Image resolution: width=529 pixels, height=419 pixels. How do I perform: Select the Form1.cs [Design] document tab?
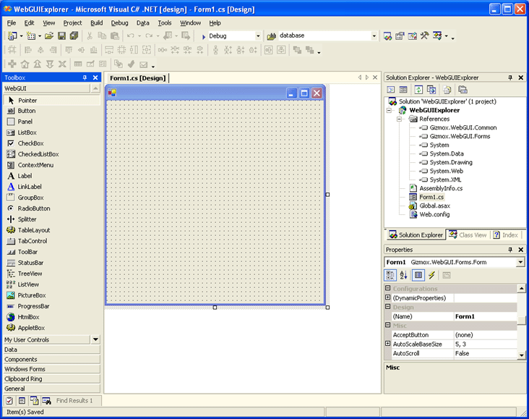click(137, 78)
